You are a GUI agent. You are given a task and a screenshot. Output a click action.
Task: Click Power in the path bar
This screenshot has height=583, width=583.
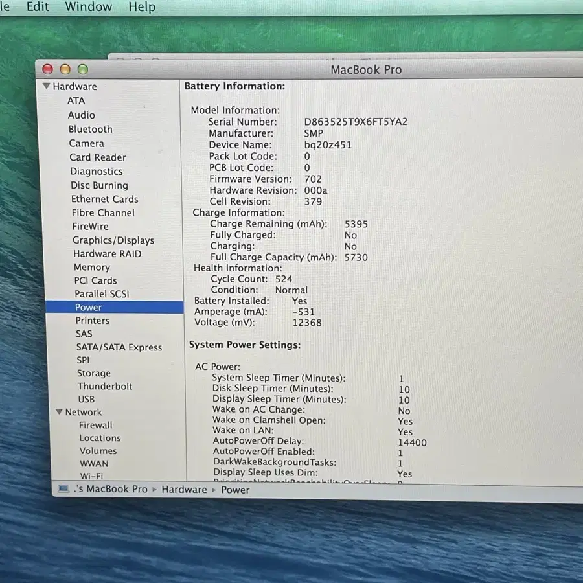click(x=235, y=490)
